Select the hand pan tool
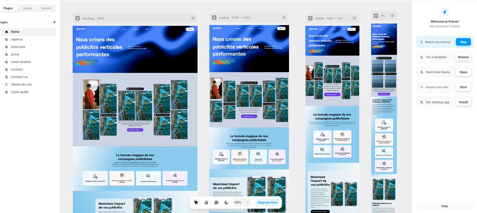This screenshot has width=477, height=213. coord(206,202)
